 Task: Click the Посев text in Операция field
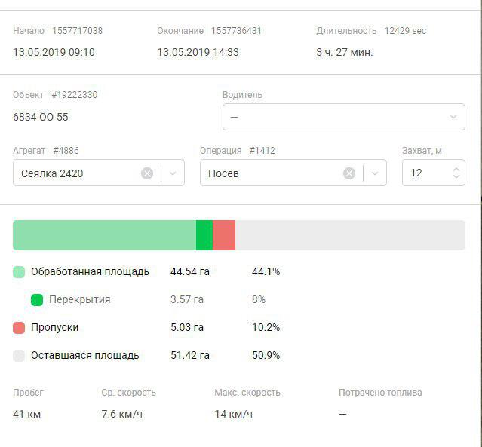coord(223,173)
